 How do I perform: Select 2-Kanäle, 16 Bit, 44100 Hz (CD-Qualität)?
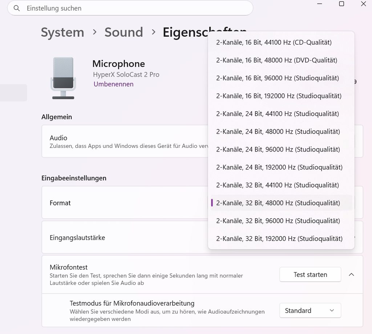[x=281, y=42]
